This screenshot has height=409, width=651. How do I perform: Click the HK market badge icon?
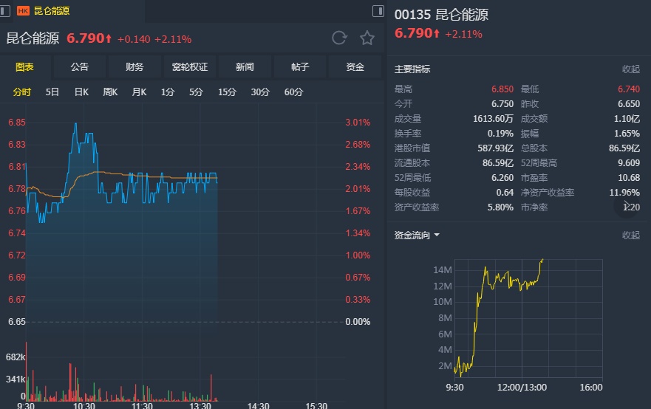coord(23,11)
